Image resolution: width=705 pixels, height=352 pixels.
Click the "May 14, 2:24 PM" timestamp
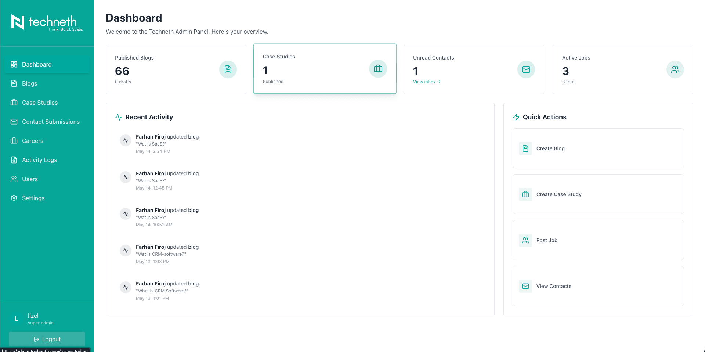[153, 151]
